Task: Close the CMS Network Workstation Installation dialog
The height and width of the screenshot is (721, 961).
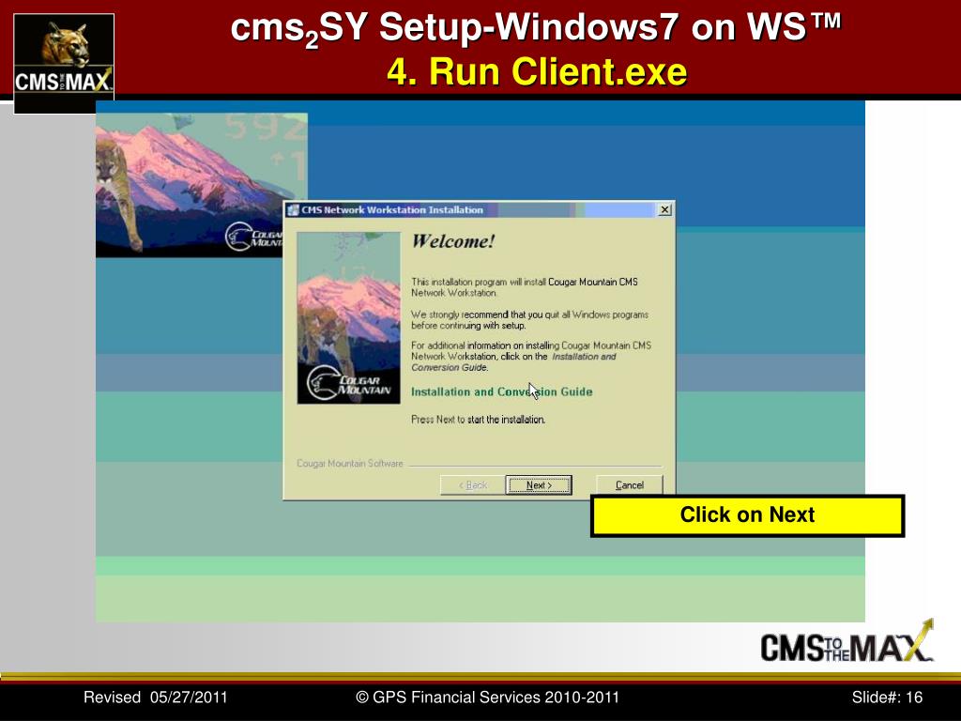Action: 664,209
